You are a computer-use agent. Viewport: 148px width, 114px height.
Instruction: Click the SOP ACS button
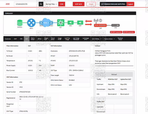(x=78, y=4)
